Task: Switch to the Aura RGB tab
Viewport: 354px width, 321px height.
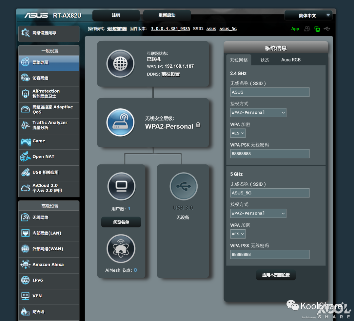Action: click(x=291, y=60)
